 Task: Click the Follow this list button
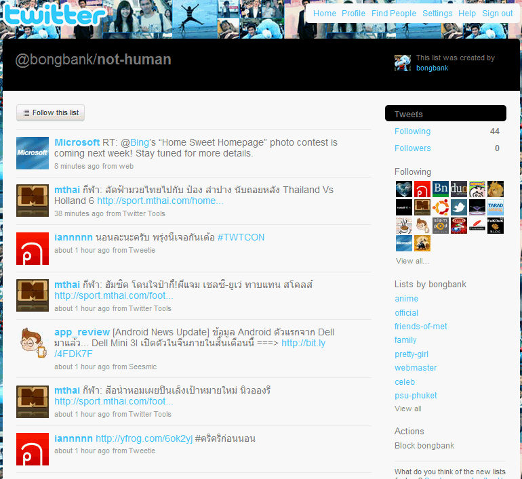[50, 112]
